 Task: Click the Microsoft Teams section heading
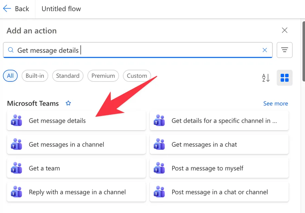(x=33, y=103)
